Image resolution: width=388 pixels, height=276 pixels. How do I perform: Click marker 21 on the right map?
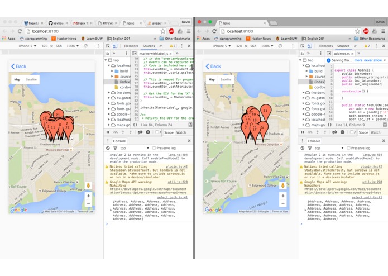point(265,111)
